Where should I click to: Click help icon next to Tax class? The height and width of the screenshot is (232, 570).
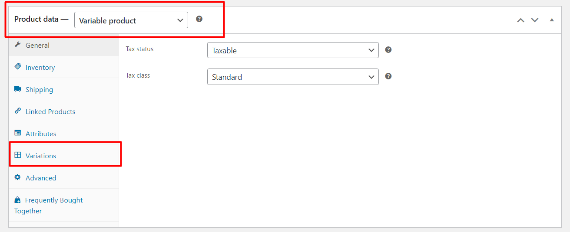[388, 76]
